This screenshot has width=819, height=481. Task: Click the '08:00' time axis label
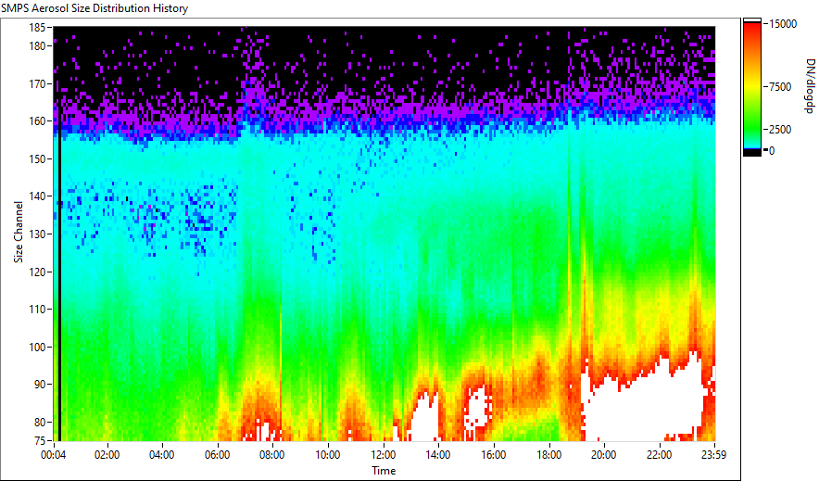[272, 455]
